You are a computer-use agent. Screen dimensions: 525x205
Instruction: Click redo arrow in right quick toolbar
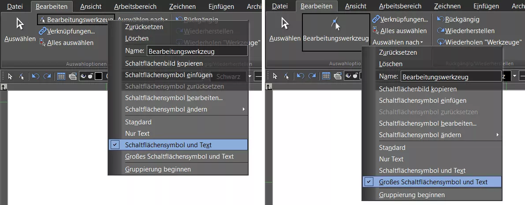tap(312, 76)
